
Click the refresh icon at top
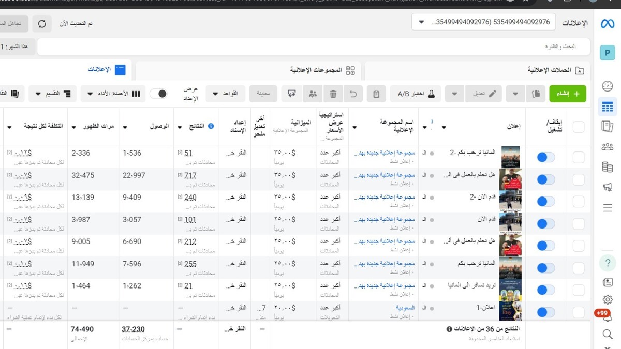point(42,24)
